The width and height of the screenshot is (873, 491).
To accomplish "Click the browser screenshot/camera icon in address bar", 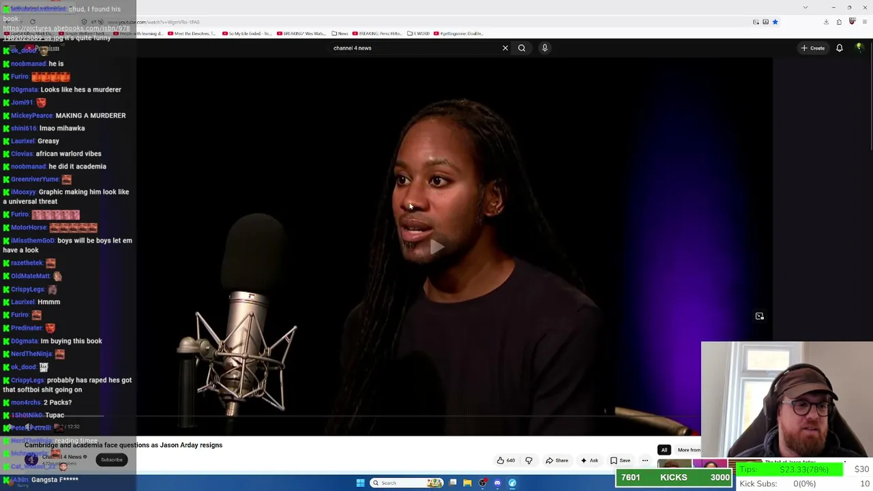I will pos(756,22).
